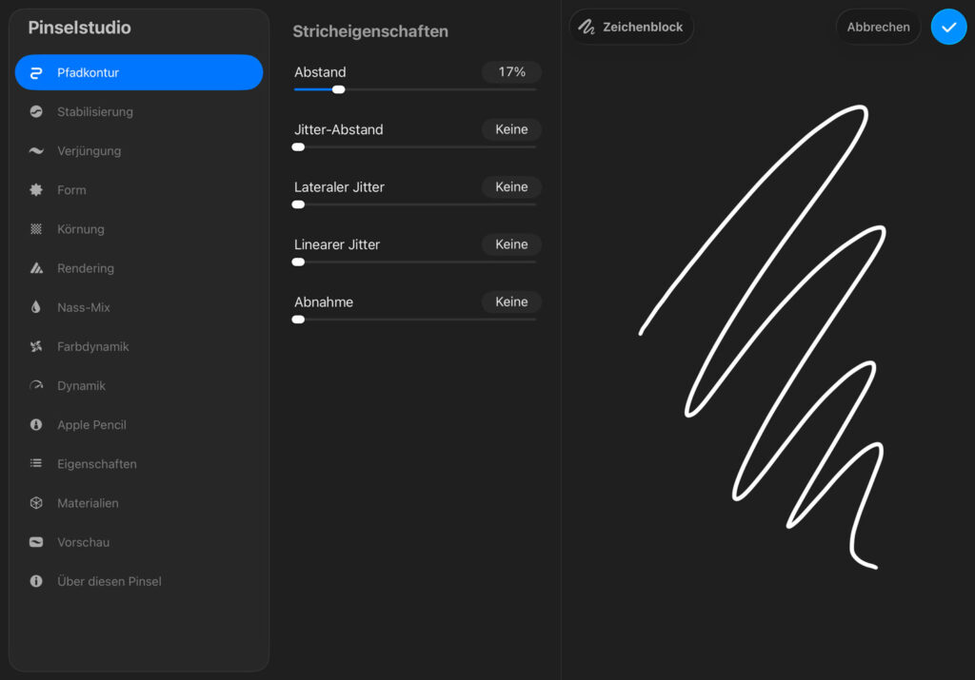
Task: Click the Pinselstudio title
Action: tap(80, 28)
